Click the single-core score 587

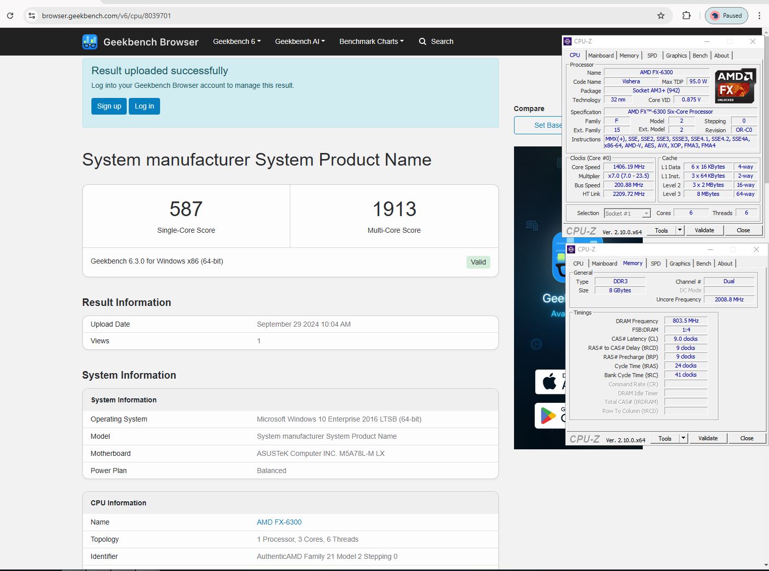tap(186, 209)
